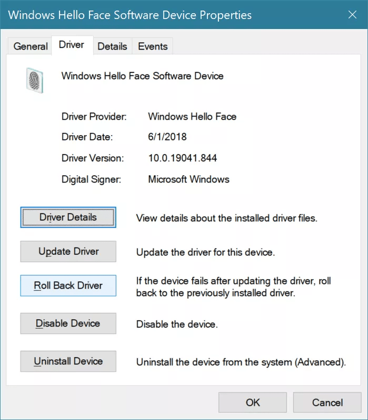Dismiss dialog with Cancel button
The image size is (368, 420).
327,402
